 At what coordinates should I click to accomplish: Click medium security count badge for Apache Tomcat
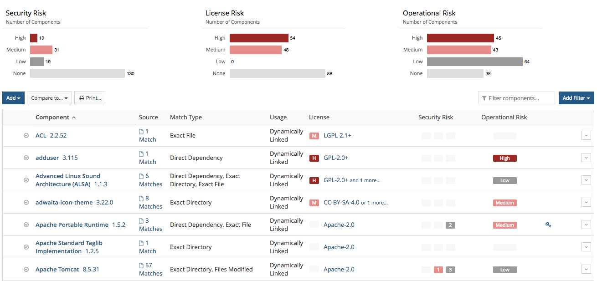pyautogui.click(x=438, y=270)
